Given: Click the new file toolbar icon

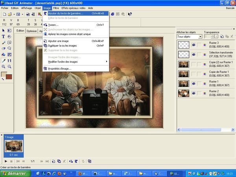Looking at the screenshot, I should tap(4, 14).
